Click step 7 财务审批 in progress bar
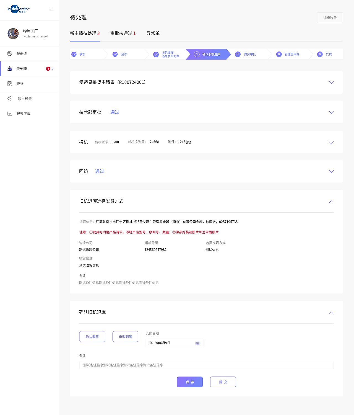This screenshot has height=415, width=354. point(246,54)
